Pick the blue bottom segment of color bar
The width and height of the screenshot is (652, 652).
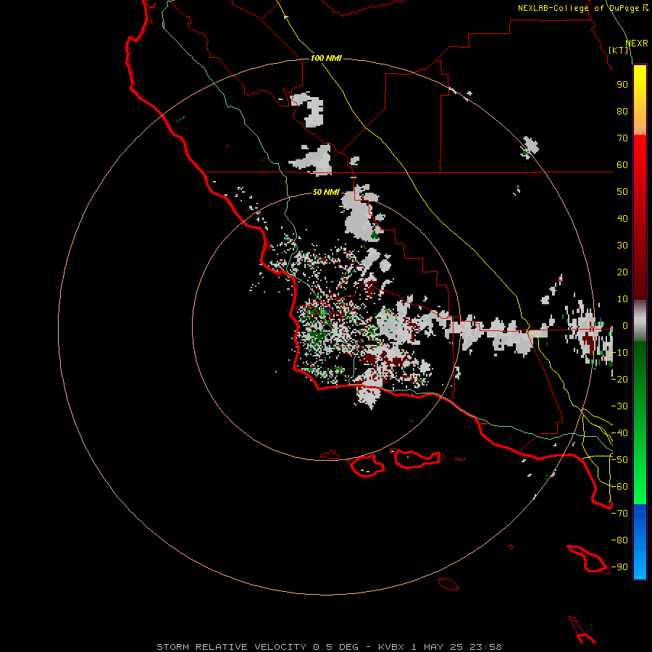coord(640,541)
